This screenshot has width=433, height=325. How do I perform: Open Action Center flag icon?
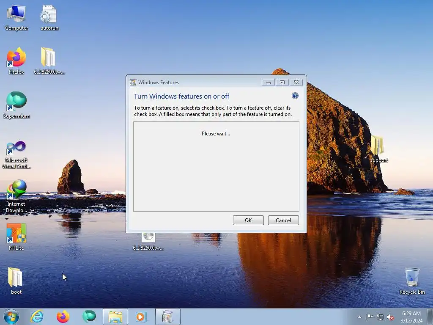coord(370,317)
